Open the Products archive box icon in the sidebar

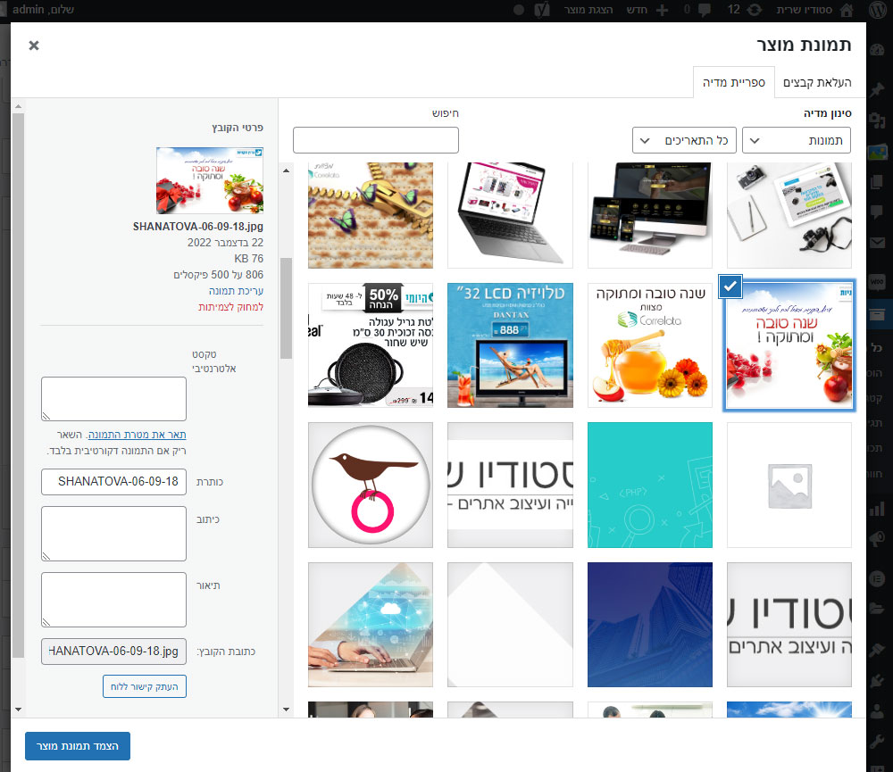(x=877, y=313)
